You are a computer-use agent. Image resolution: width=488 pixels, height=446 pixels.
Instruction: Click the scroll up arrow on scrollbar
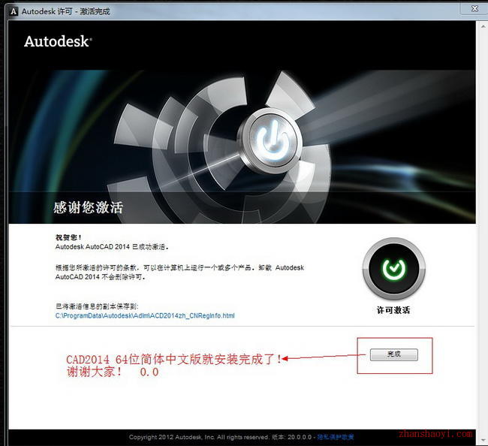pyautogui.click(x=483, y=26)
